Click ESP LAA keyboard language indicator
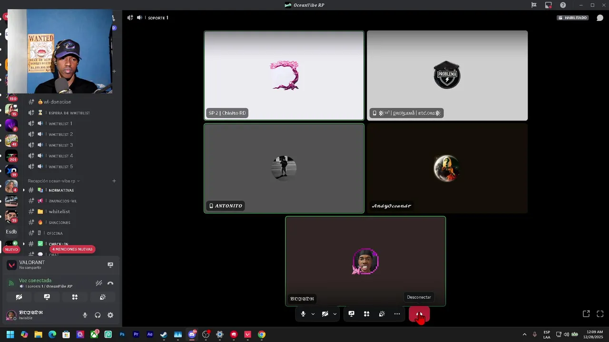609x342 pixels. click(547, 334)
